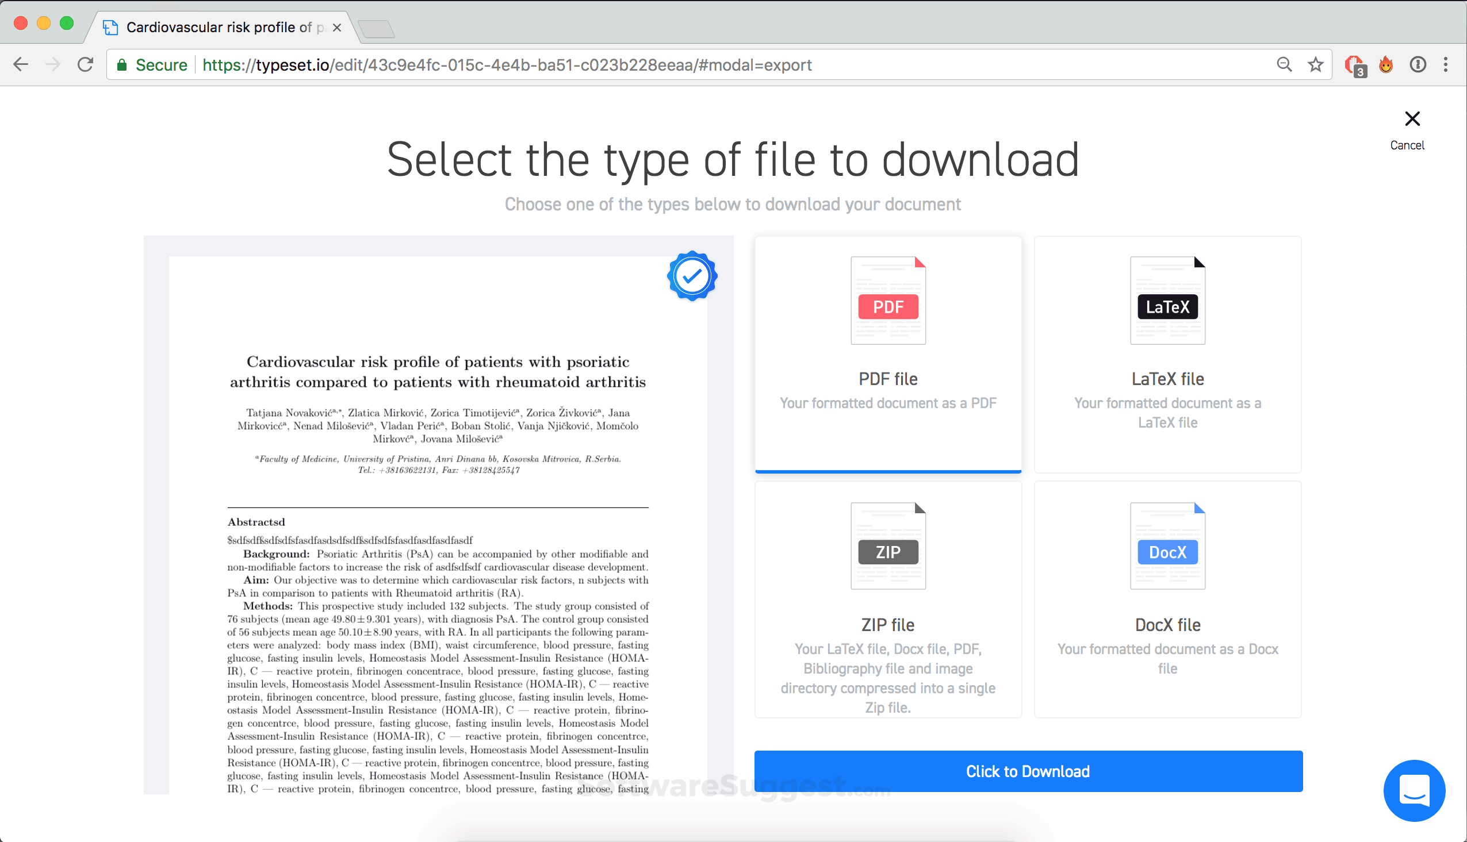Bookmark this page with the star icon
Screen dimensions: 1467x842
pos(1315,65)
